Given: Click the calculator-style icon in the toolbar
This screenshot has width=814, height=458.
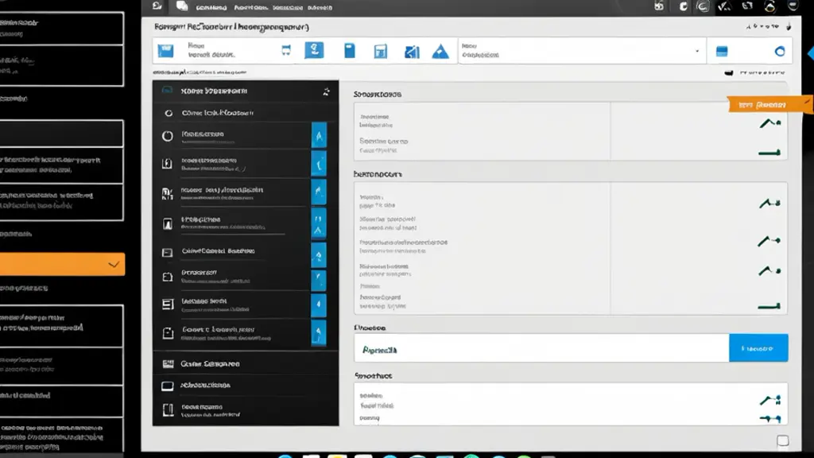Looking at the screenshot, I should (381, 52).
